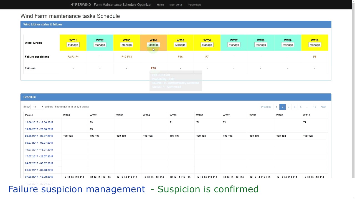Open period 31.07.2017 - 06.08.2017

[39, 170]
